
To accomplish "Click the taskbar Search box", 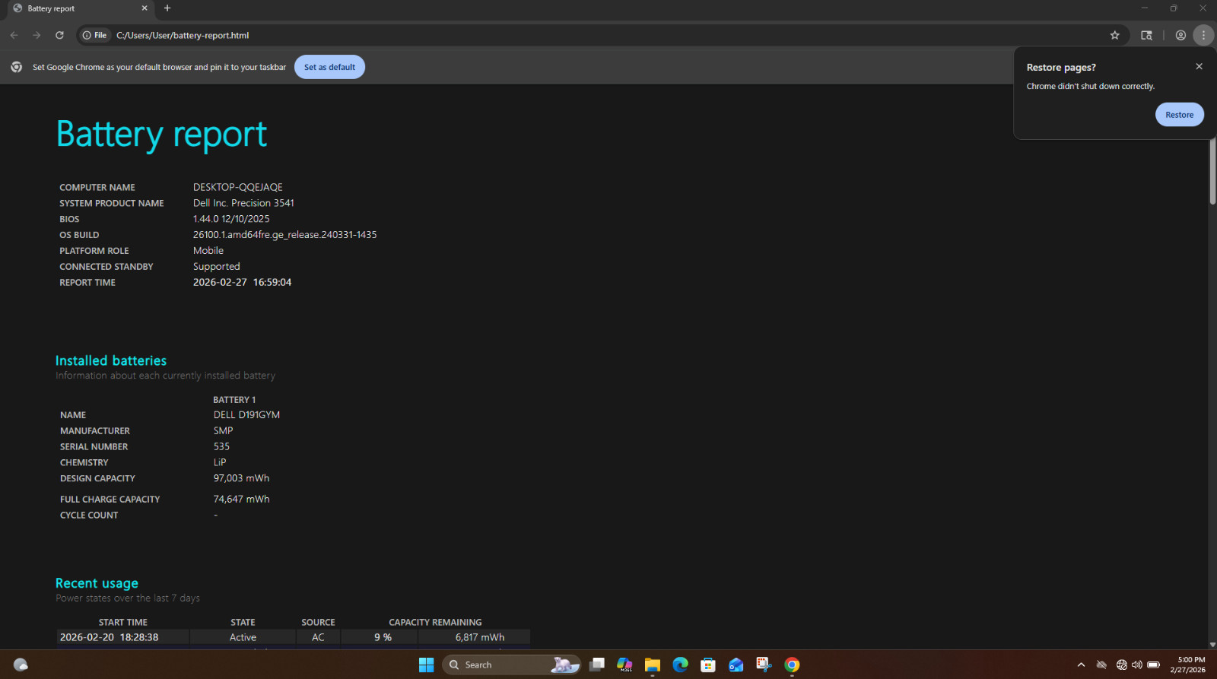I will (x=511, y=665).
